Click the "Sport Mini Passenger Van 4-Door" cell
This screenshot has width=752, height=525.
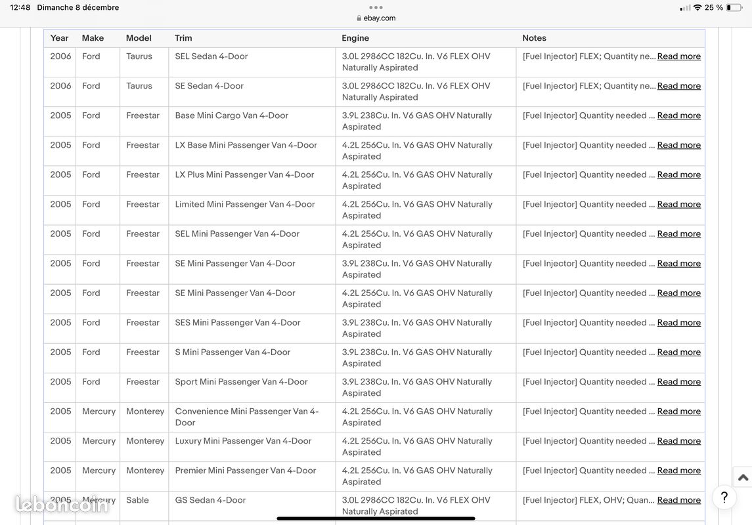click(252, 388)
